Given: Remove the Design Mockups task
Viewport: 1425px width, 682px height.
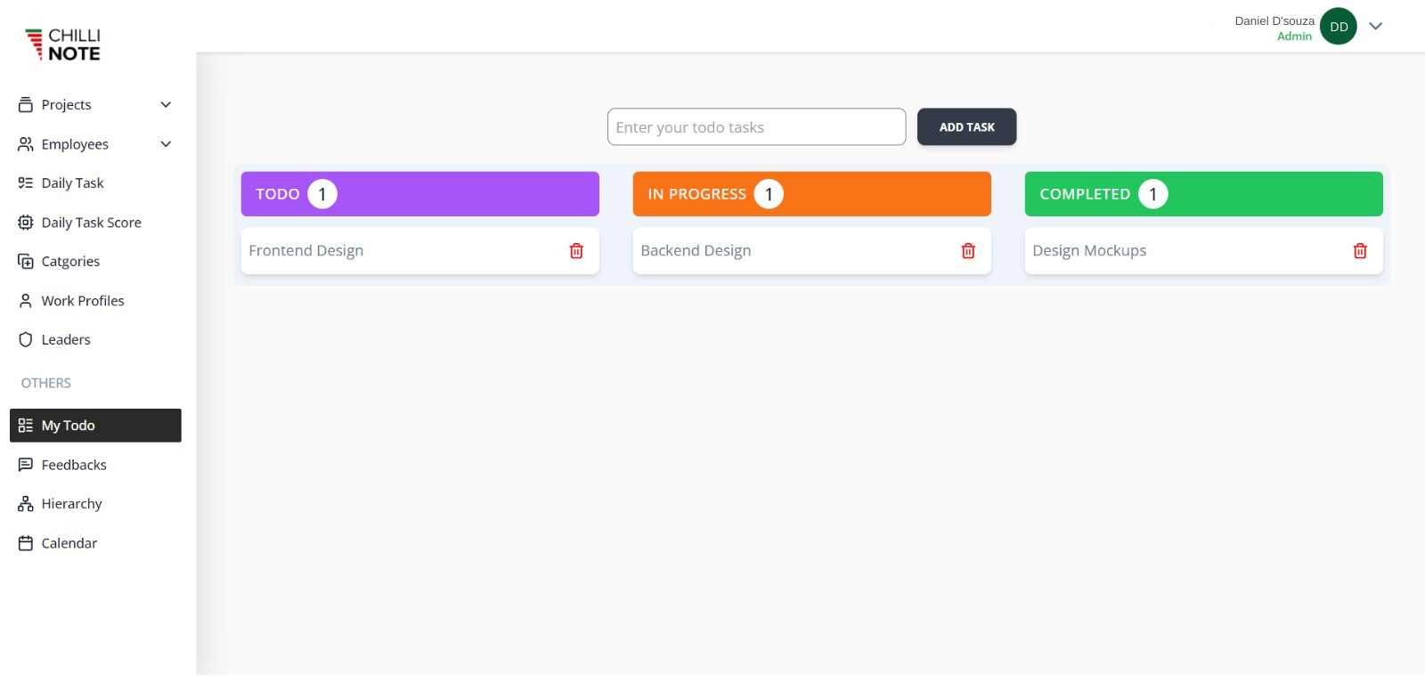Looking at the screenshot, I should [1360, 251].
